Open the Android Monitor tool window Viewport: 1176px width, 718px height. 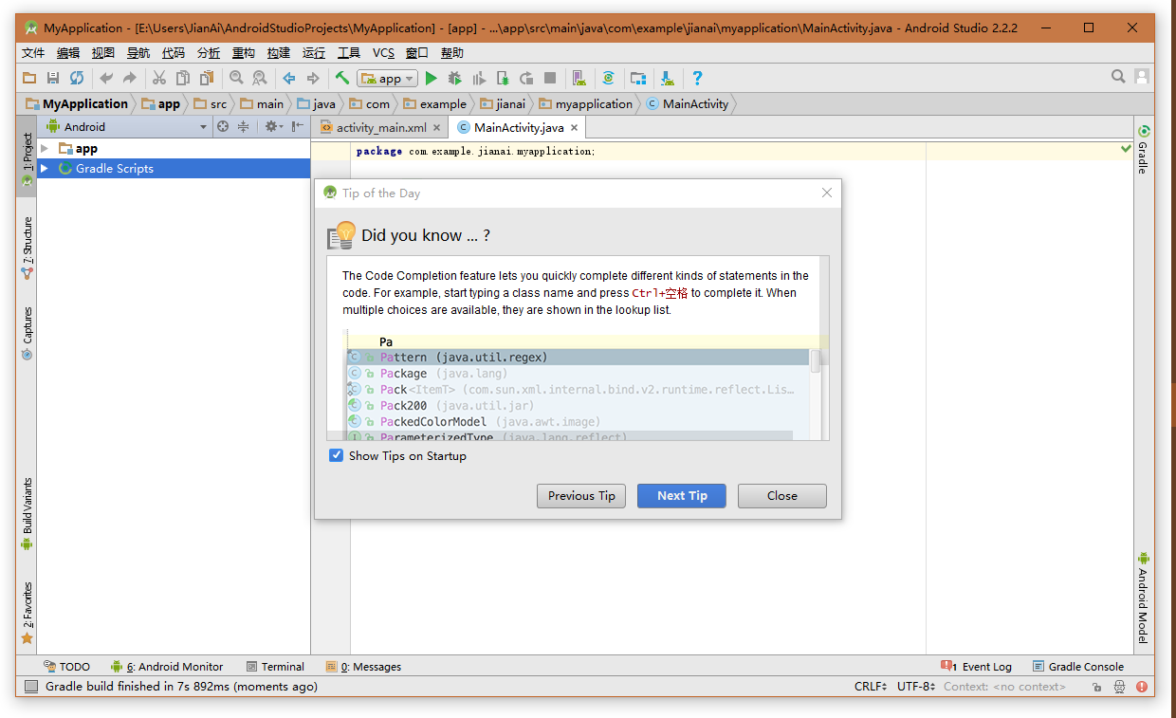tap(167, 667)
